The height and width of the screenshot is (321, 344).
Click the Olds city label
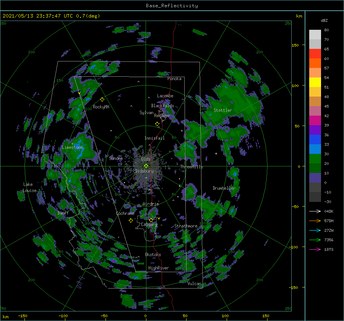coord(146,159)
